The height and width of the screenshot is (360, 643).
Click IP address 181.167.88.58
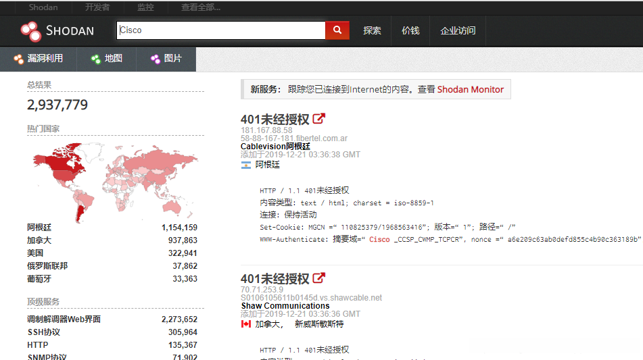(266, 130)
